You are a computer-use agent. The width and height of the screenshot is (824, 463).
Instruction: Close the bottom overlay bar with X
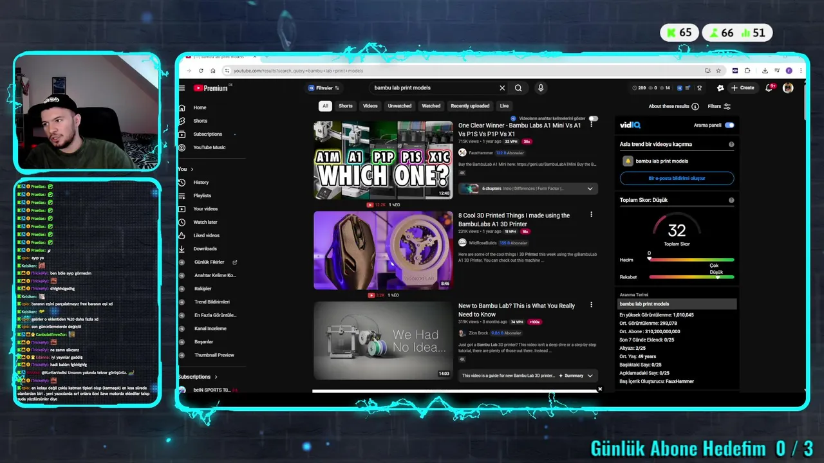point(600,389)
